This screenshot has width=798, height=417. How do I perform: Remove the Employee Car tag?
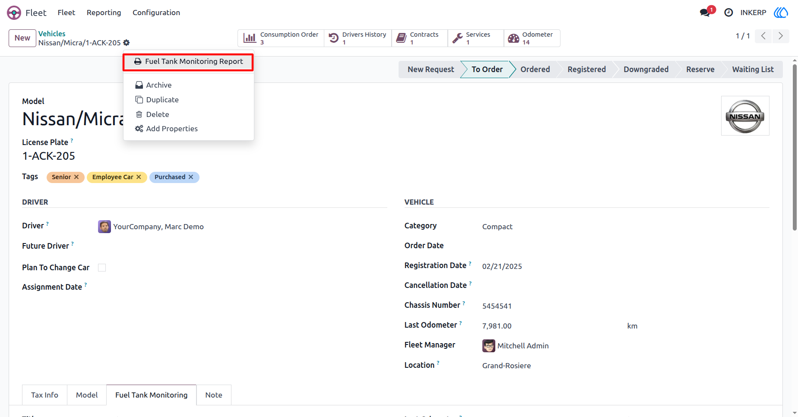[x=139, y=177]
